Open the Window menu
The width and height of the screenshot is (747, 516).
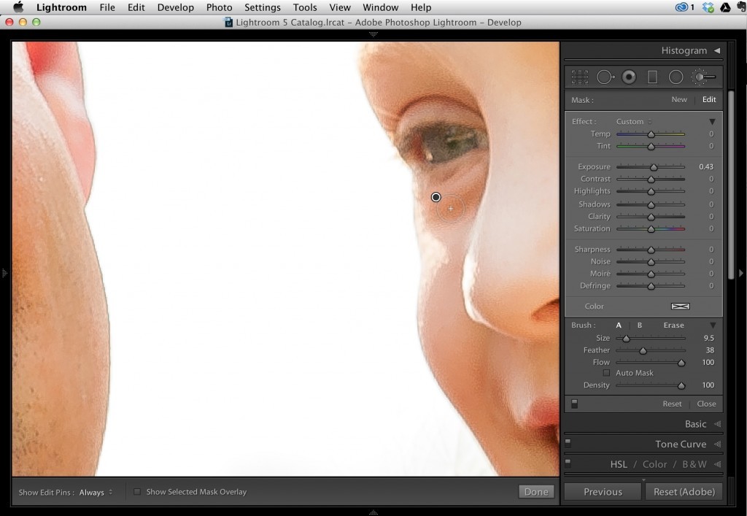(380, 7)
